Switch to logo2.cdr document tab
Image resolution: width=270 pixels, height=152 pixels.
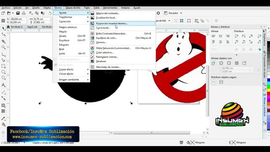32,27
